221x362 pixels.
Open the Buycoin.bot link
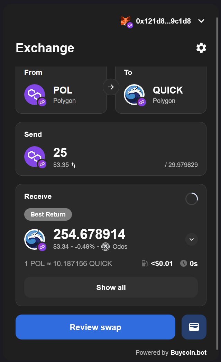188,353
